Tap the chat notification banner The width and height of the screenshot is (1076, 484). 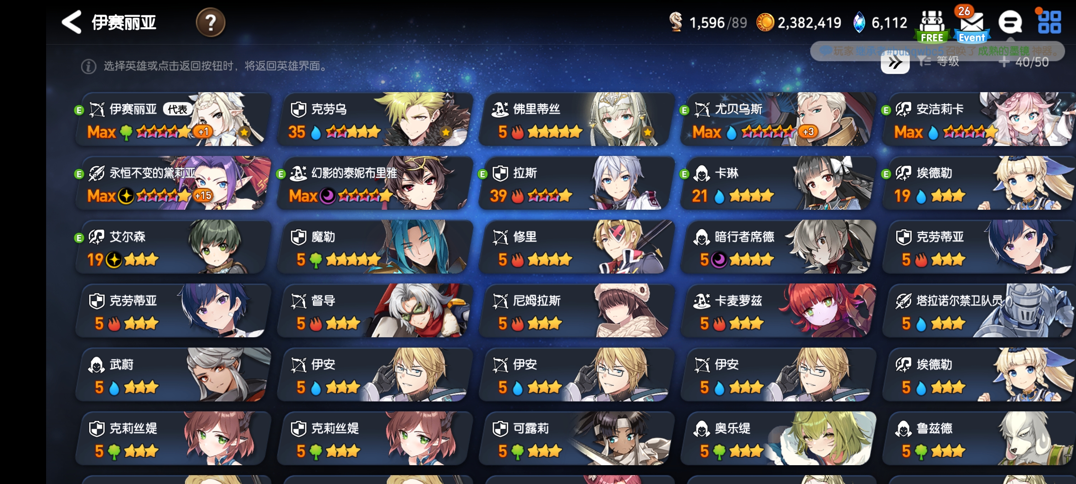point(937,51)
